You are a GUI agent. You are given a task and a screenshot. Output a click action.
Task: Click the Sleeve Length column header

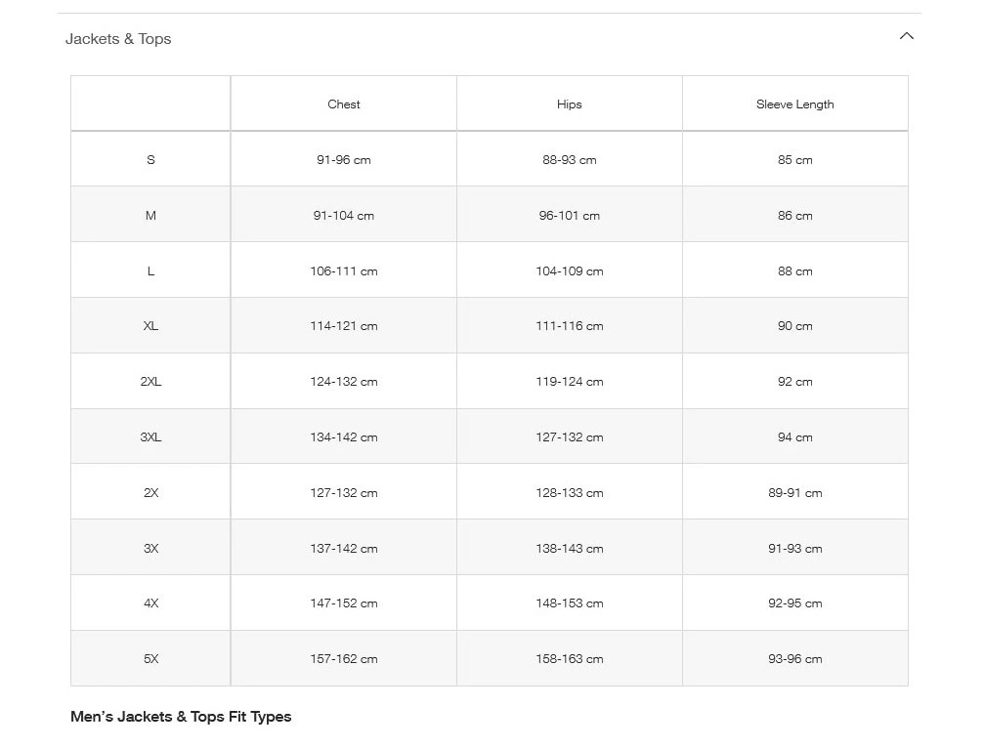(794, 104)
